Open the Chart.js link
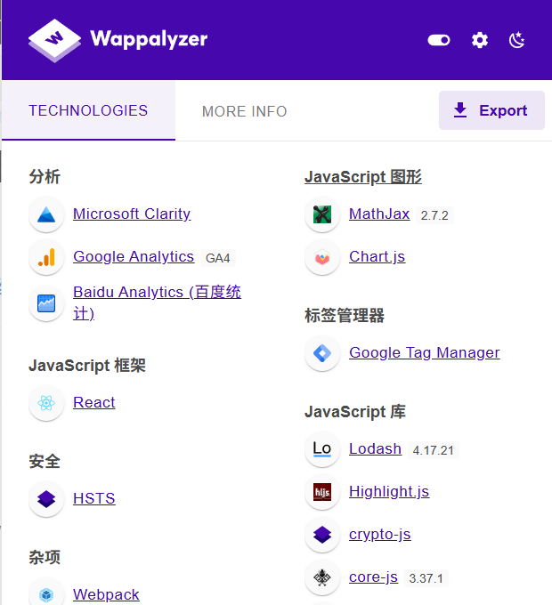The height and width of the screenshot is (605, 552). 377,256
